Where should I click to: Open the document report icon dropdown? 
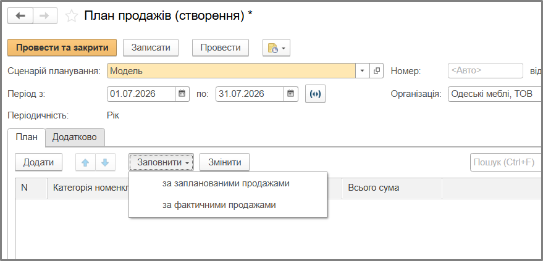pos(276,48)
